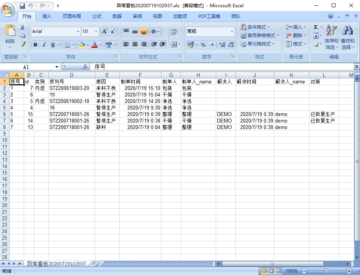Viewport: 360px width, 276px height.
Task: Switch to the 插入 ribbon tab
Action: 47,16
